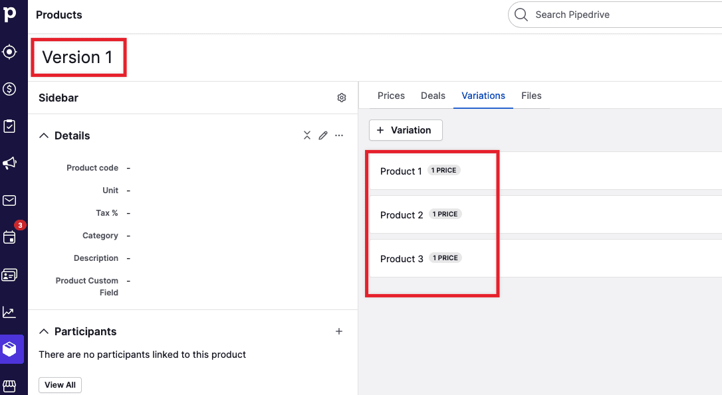This screenshot has width=722, height=395.
Task: Open Activities calendar with 3 badge
Action: (9, 237)
